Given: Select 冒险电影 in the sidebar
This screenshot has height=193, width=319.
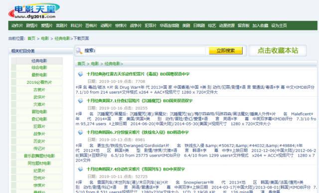Looking at the screenshot, I should [39, 112].
